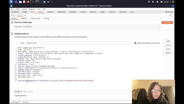Open help for Payload positions

click(x=12, y=34)
